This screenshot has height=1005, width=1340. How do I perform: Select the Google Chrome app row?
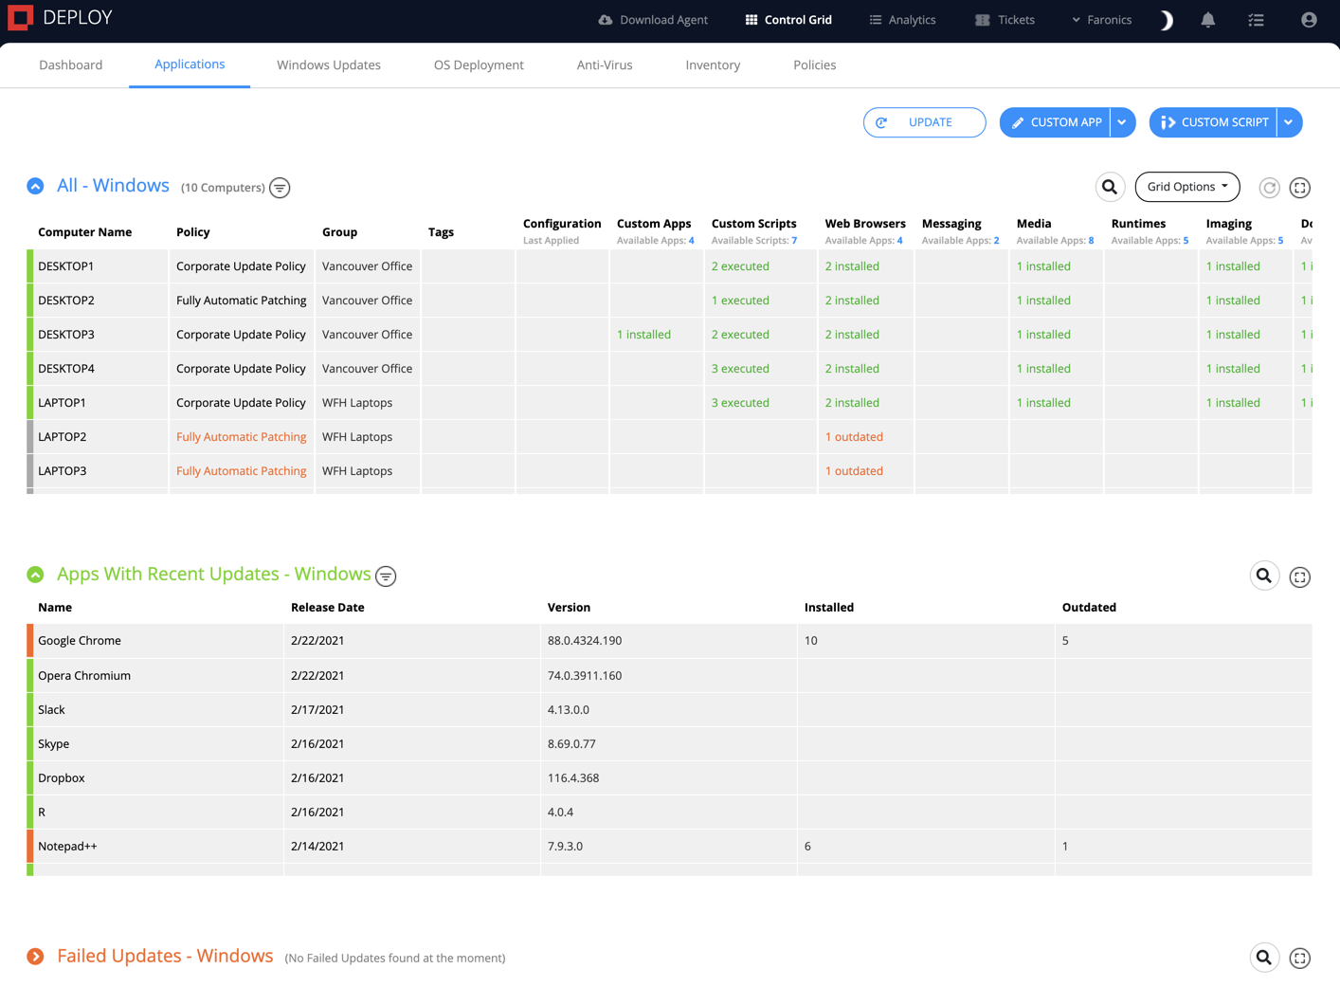[x=669, y=641]
